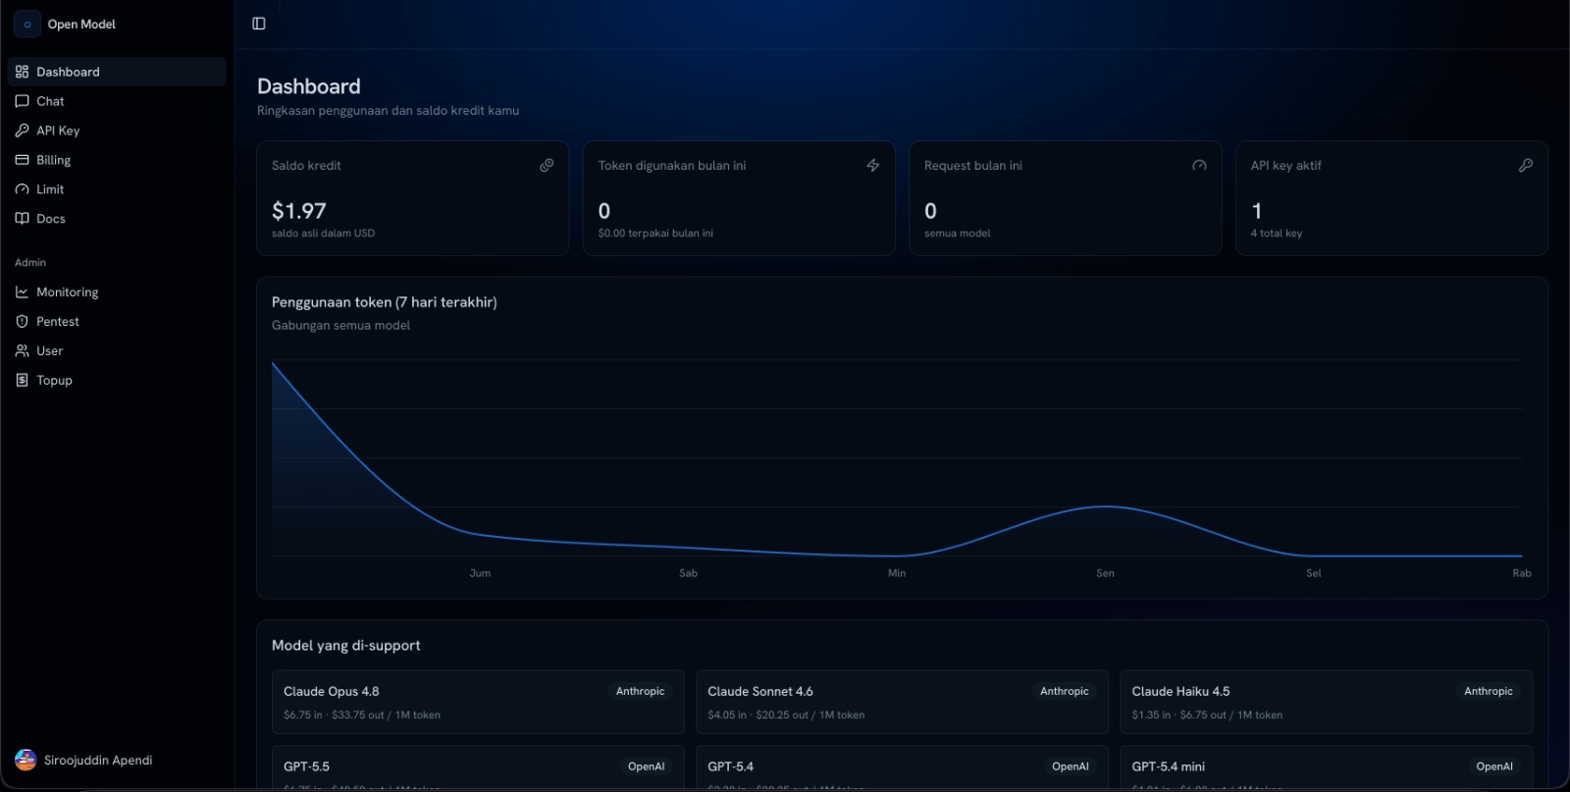The height and width of the screenshot is (792, 1570).
Task: Click the Topup receipt icon
Action: pos(22,381)
